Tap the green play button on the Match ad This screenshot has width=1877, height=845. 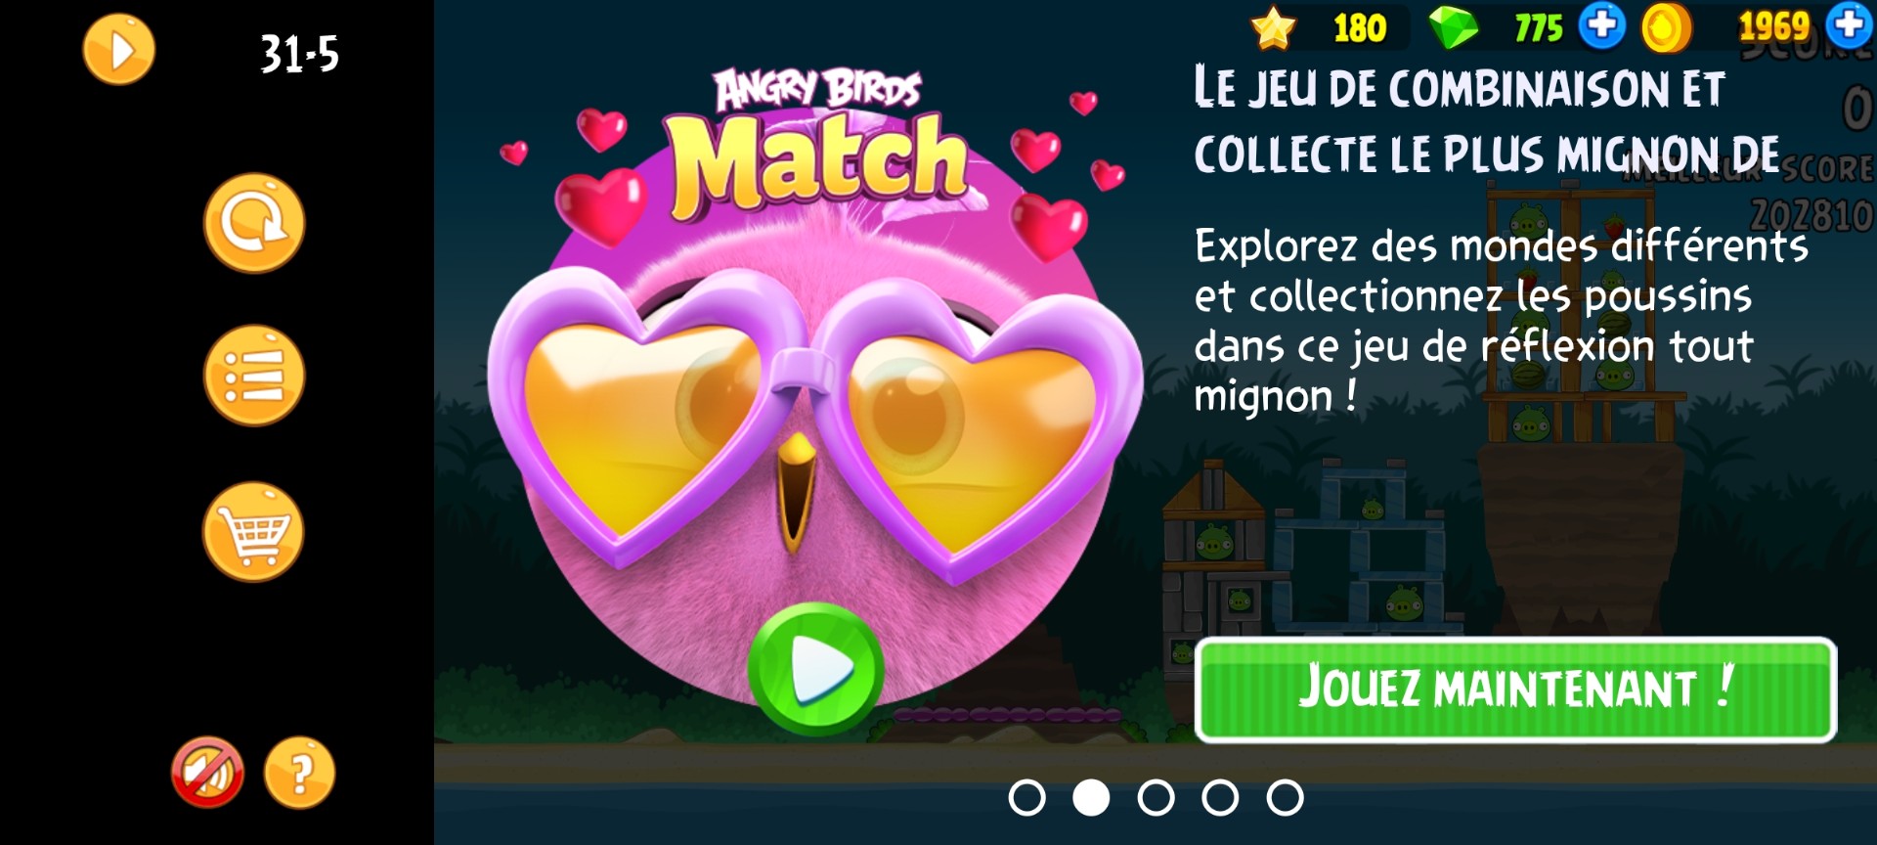pos(816,670)
